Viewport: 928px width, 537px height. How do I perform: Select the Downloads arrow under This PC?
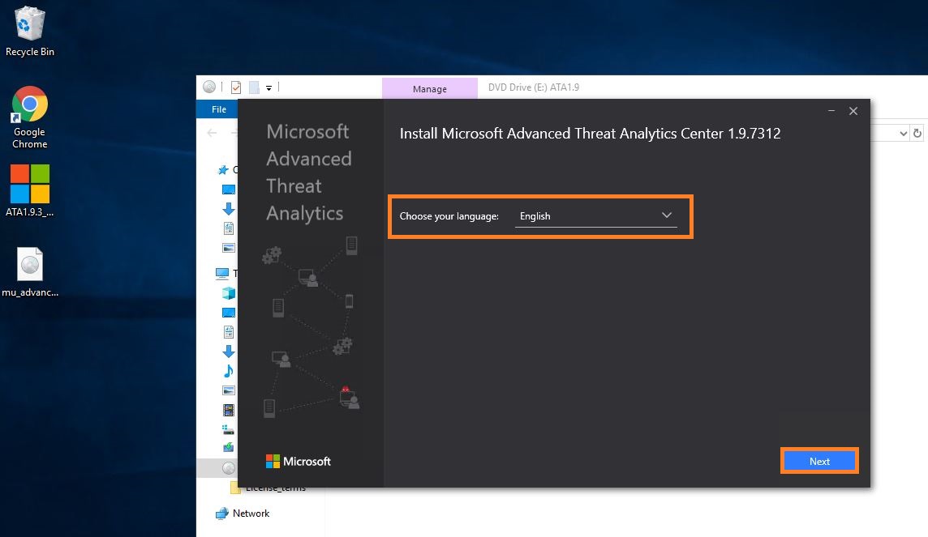(229, 352)
